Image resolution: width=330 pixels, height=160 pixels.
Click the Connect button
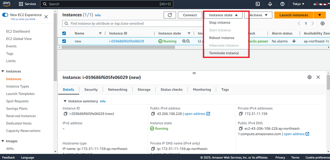pyautogui.click(x=190, y=15)
